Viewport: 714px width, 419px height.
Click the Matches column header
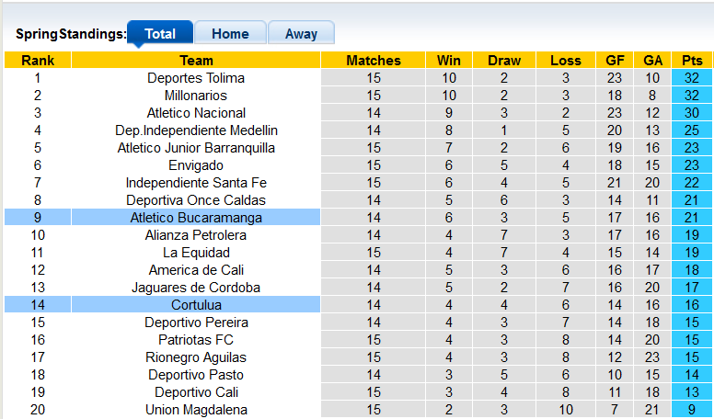374,61
